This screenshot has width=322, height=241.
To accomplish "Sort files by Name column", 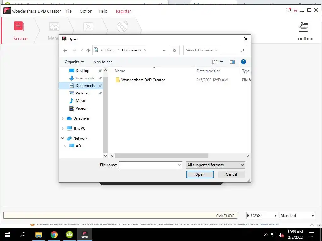I will [x=120, y=71].
